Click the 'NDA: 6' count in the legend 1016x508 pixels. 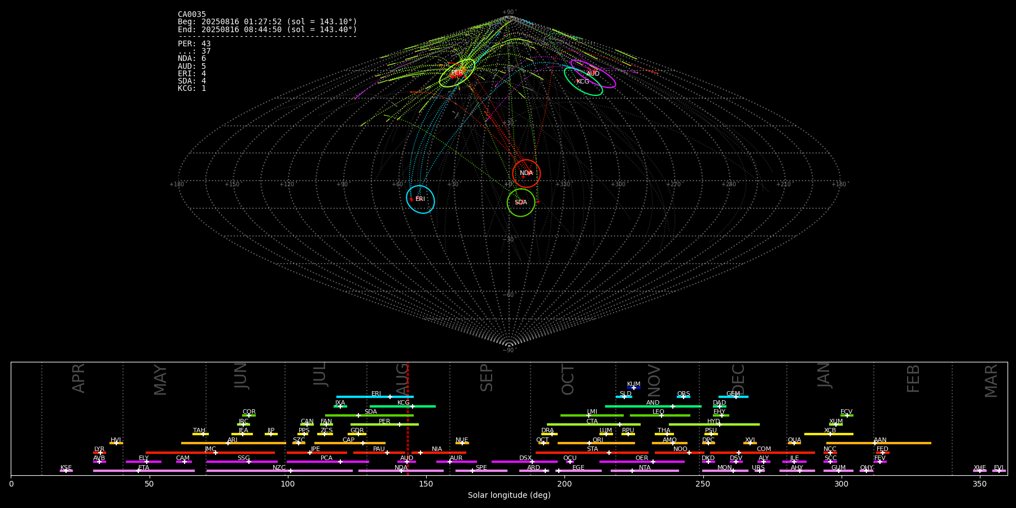[x=192, y=59]
